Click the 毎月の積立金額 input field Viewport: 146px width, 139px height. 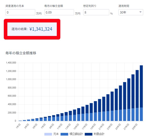point(59,12)
